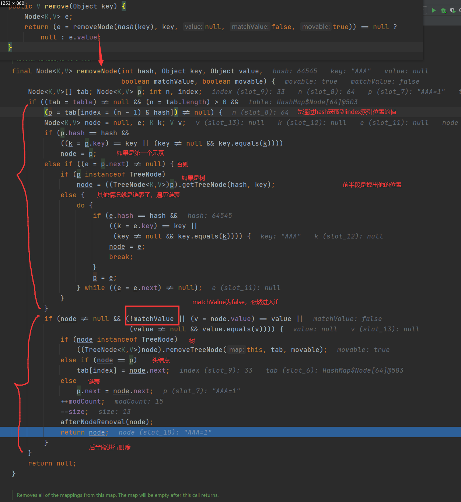Click the 'modCount: 15' debugger value

(x=139, y=401)
